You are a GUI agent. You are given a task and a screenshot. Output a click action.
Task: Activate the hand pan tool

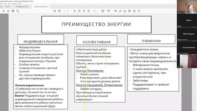(x=79, y=11)
